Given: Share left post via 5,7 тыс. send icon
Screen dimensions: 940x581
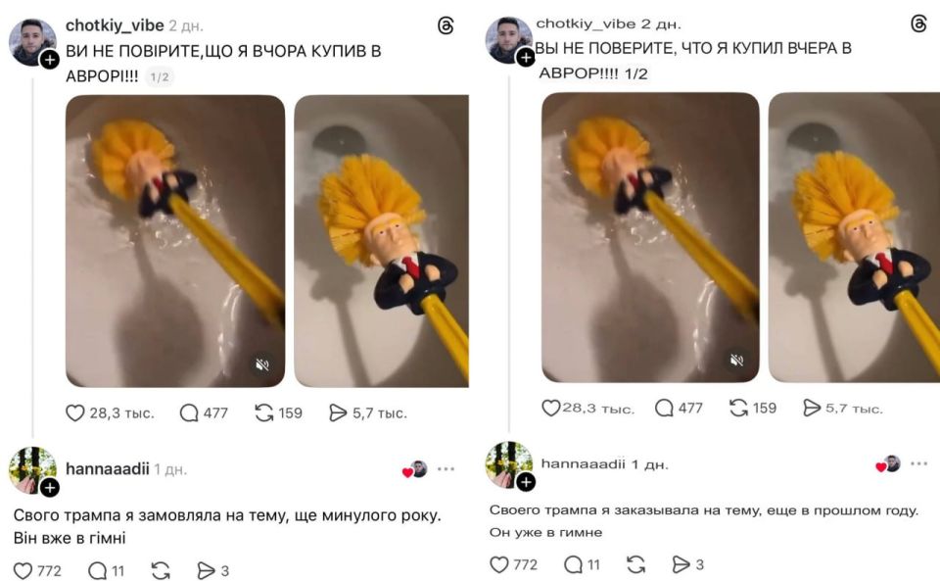Looking at the screenshot, I should (x=338, y=412).
